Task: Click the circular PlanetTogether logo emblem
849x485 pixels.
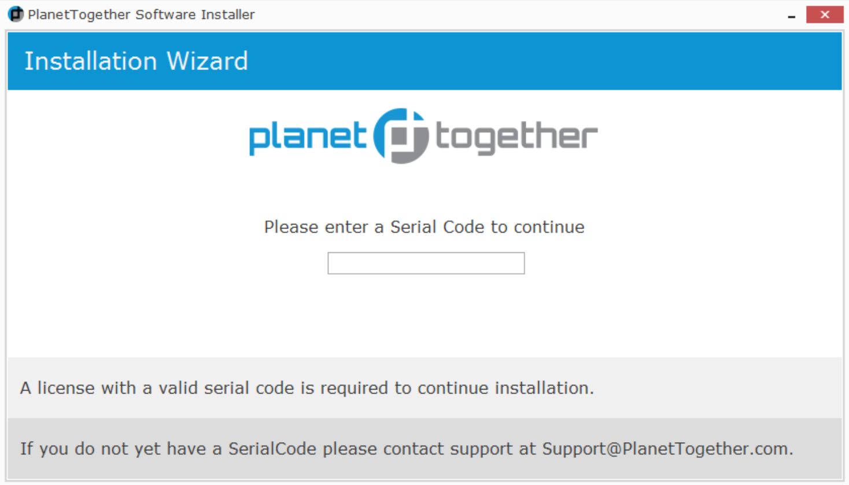Action: click(401, 136)
